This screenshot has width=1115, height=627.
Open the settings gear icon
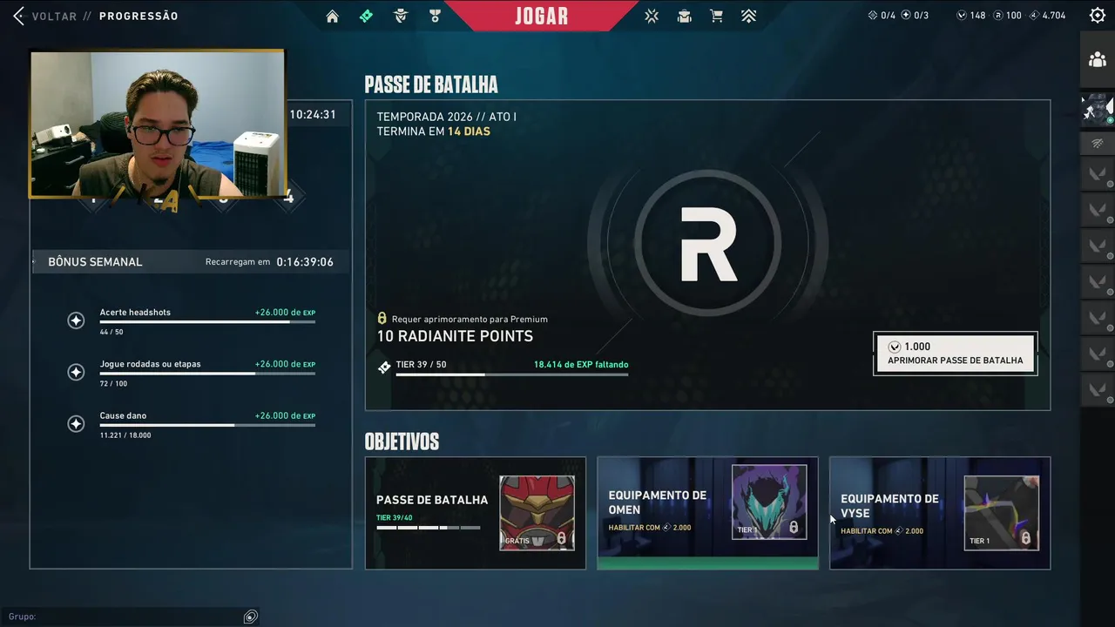coord(1098,15)
